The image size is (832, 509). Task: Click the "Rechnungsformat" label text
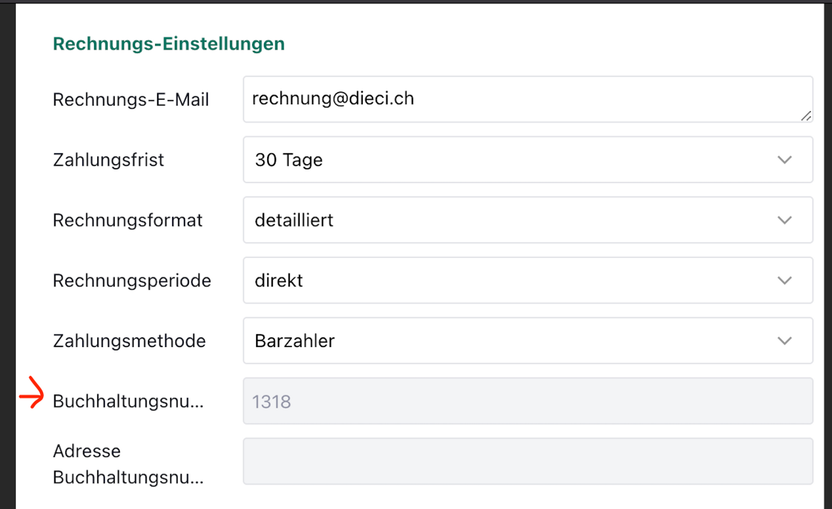128,220
